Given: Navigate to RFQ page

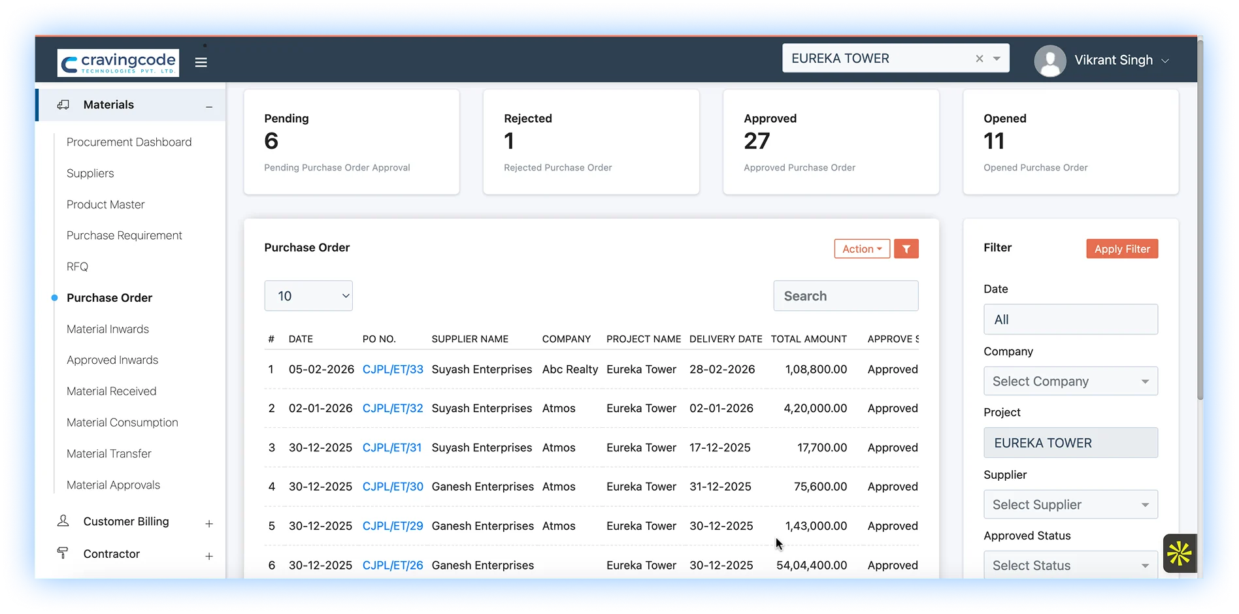Looking at the screenshot, I should click(x=77, y=267).
